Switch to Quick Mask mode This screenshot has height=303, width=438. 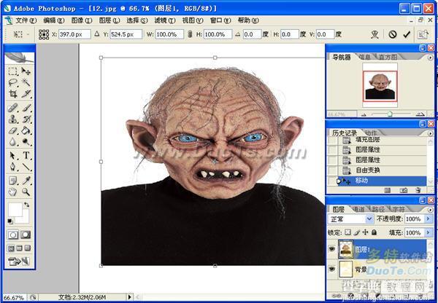click(x=26, y=235)
